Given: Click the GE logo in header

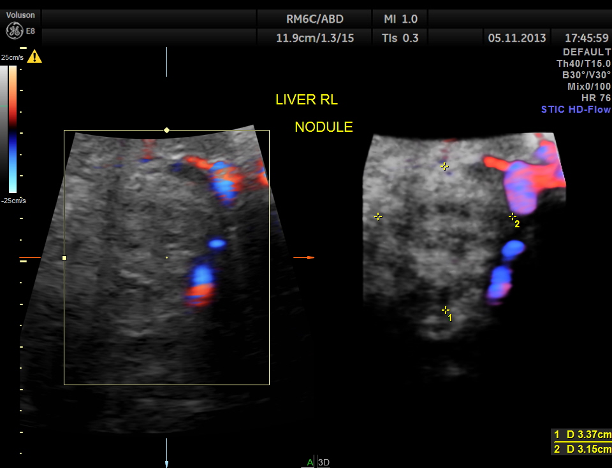Looking at the screenshot, I should click(14, 30).
